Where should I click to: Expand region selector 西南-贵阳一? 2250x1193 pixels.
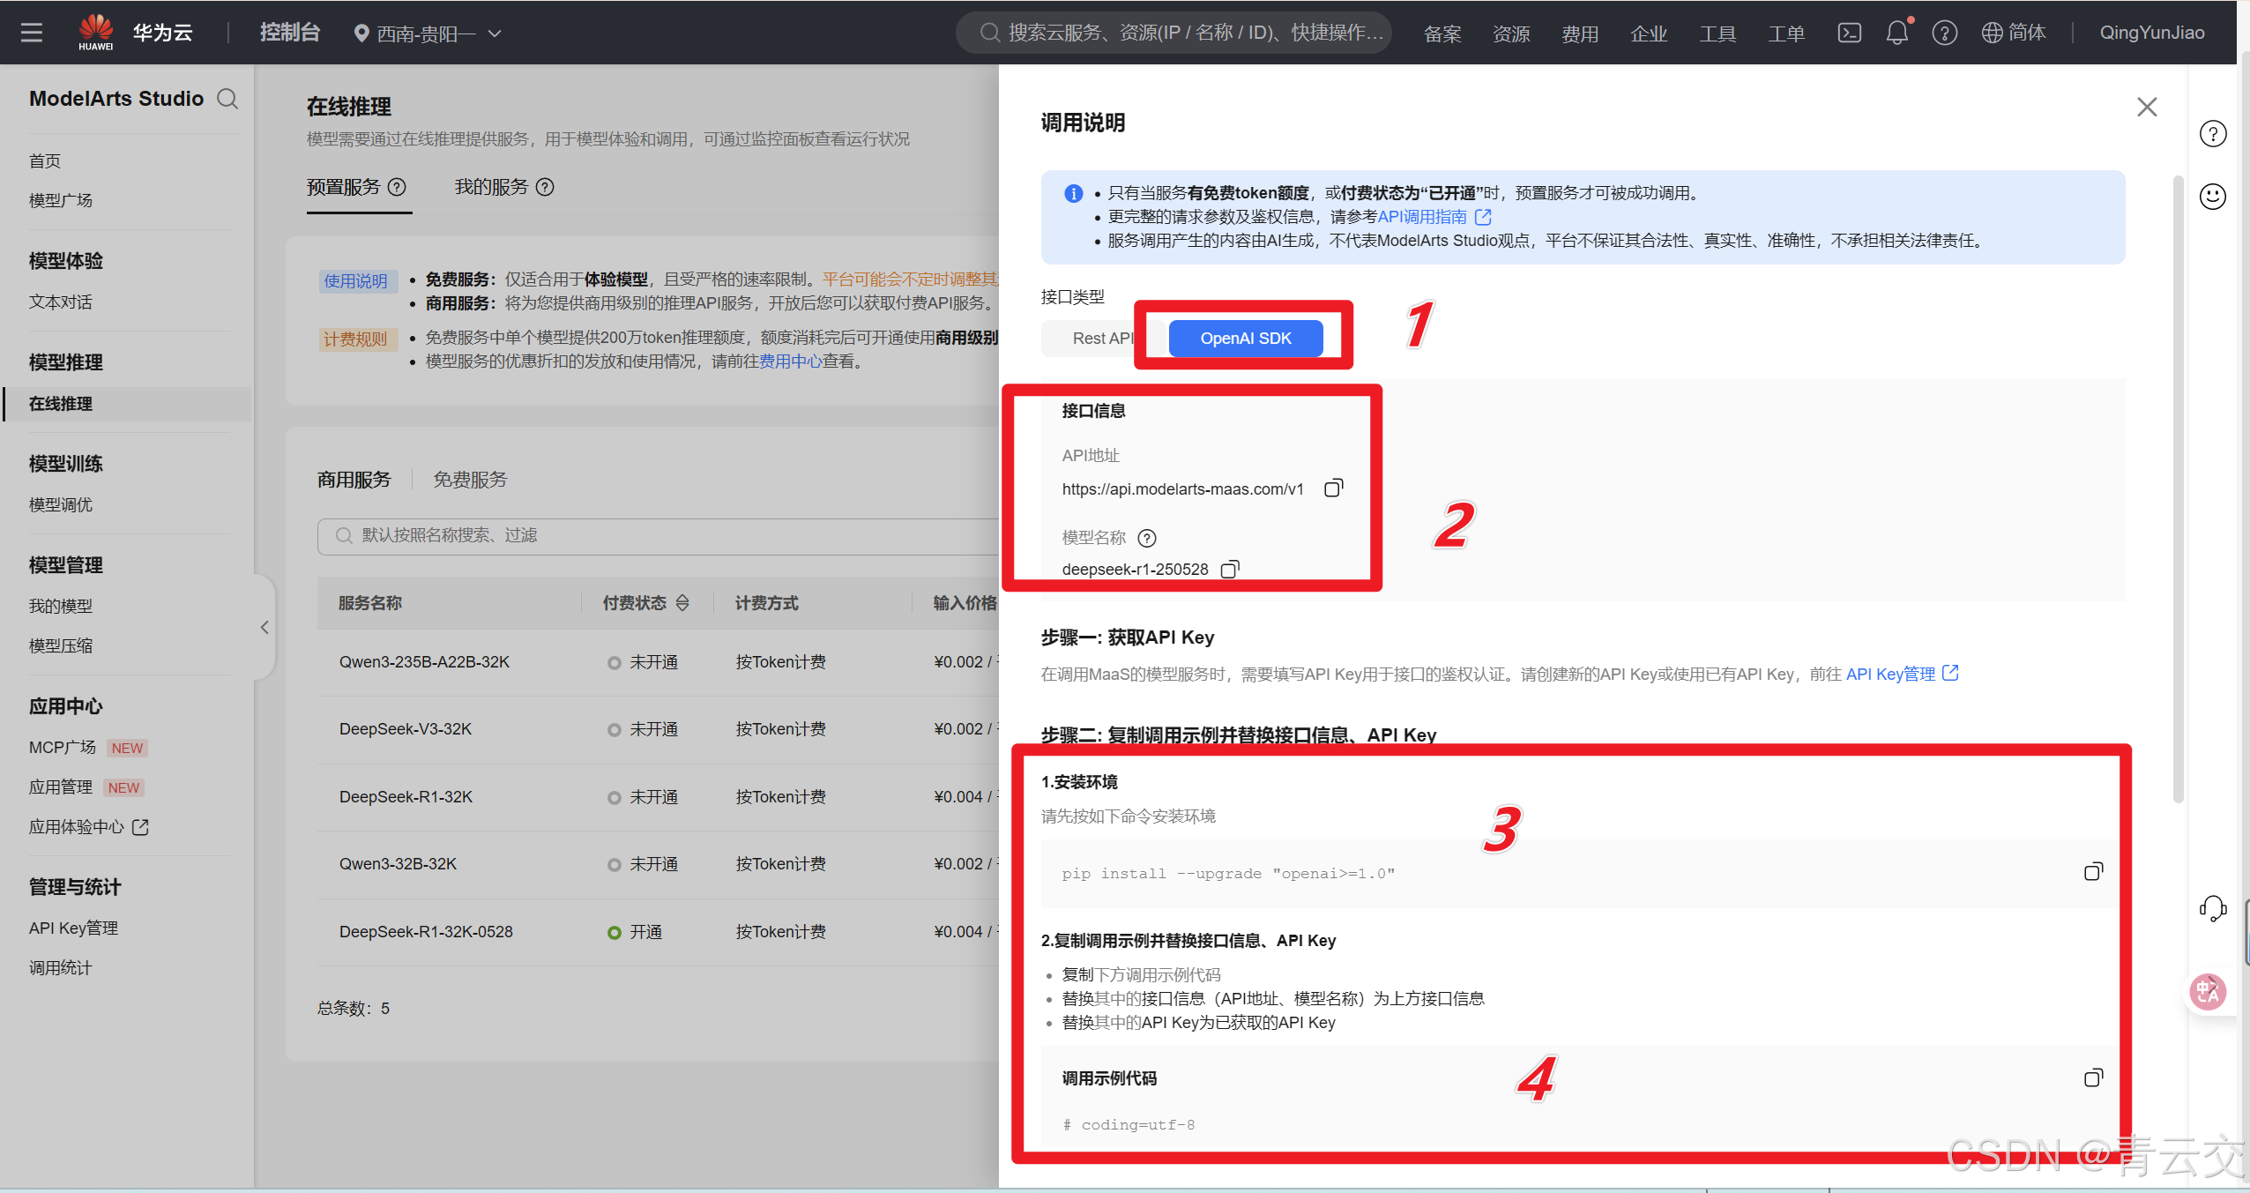tap(428, 34)
